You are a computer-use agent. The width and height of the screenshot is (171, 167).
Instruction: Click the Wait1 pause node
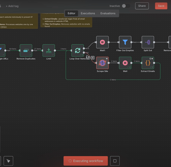click(x=103, y=42)
